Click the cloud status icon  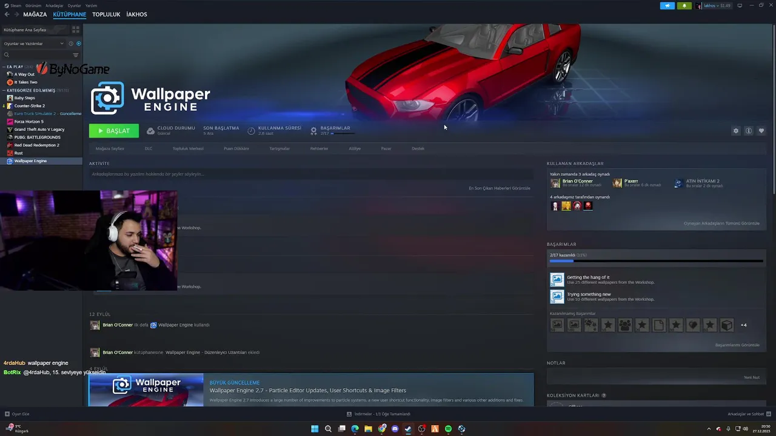click(x=150, y=130)
